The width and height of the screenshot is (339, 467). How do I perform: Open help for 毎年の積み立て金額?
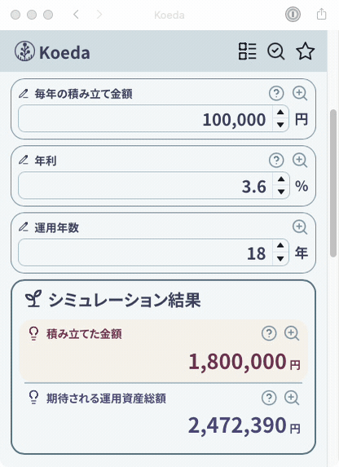pyautogui.click(x=276, y=94)
